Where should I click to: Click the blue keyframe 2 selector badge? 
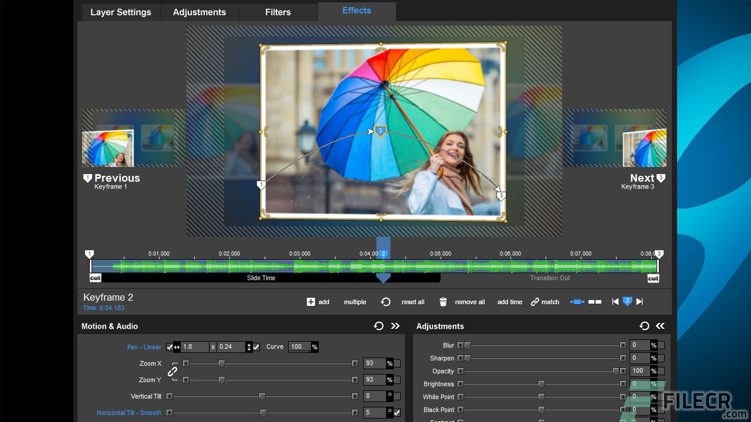click(x=627, y=301)
